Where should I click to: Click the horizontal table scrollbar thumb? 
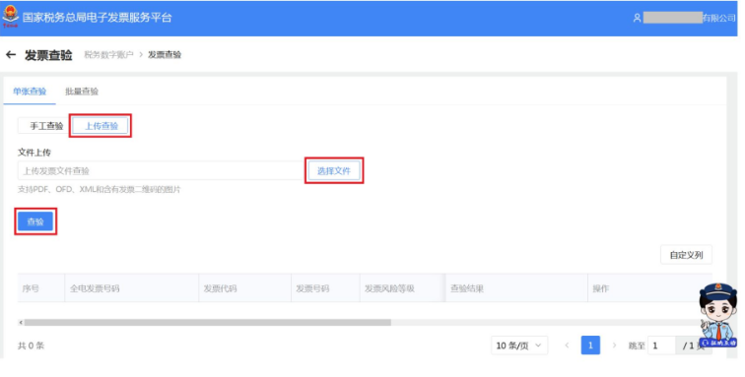208,323
